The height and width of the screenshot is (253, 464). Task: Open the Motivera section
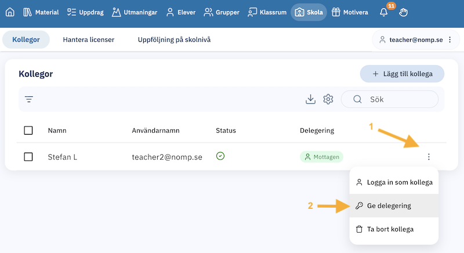click(x=350, y=12)
